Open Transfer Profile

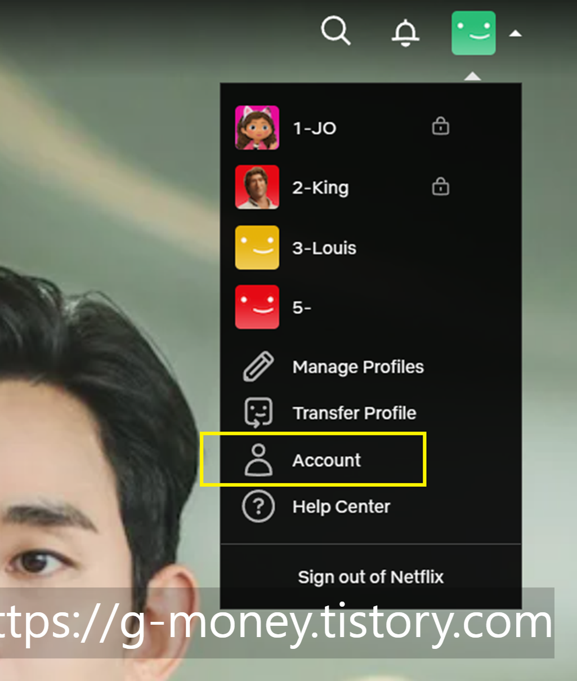point(355,413)
